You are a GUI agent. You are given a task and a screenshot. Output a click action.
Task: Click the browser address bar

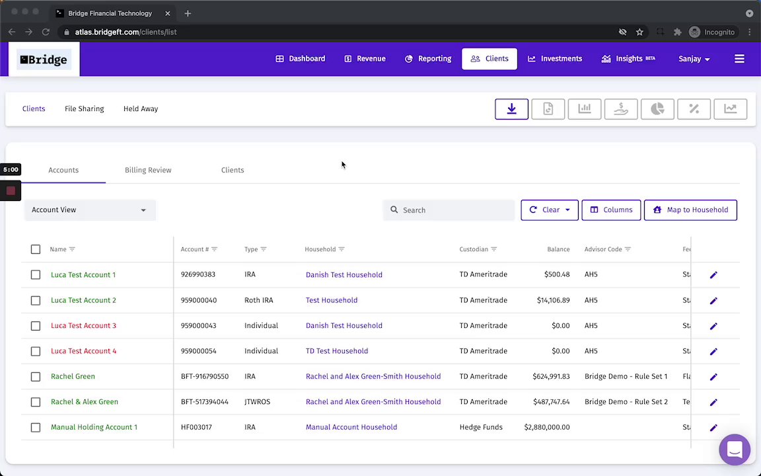tap(340, 32)
